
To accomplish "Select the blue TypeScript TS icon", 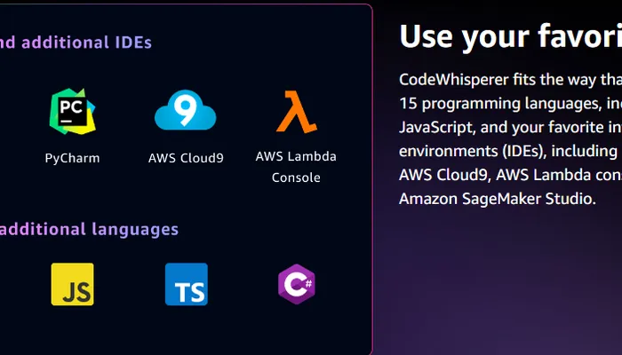I will [186, 284].
